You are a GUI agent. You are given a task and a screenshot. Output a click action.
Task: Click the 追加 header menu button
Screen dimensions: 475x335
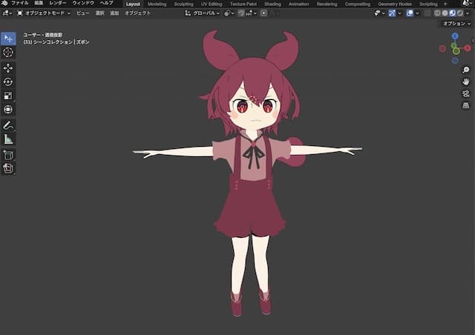point(114,13)
